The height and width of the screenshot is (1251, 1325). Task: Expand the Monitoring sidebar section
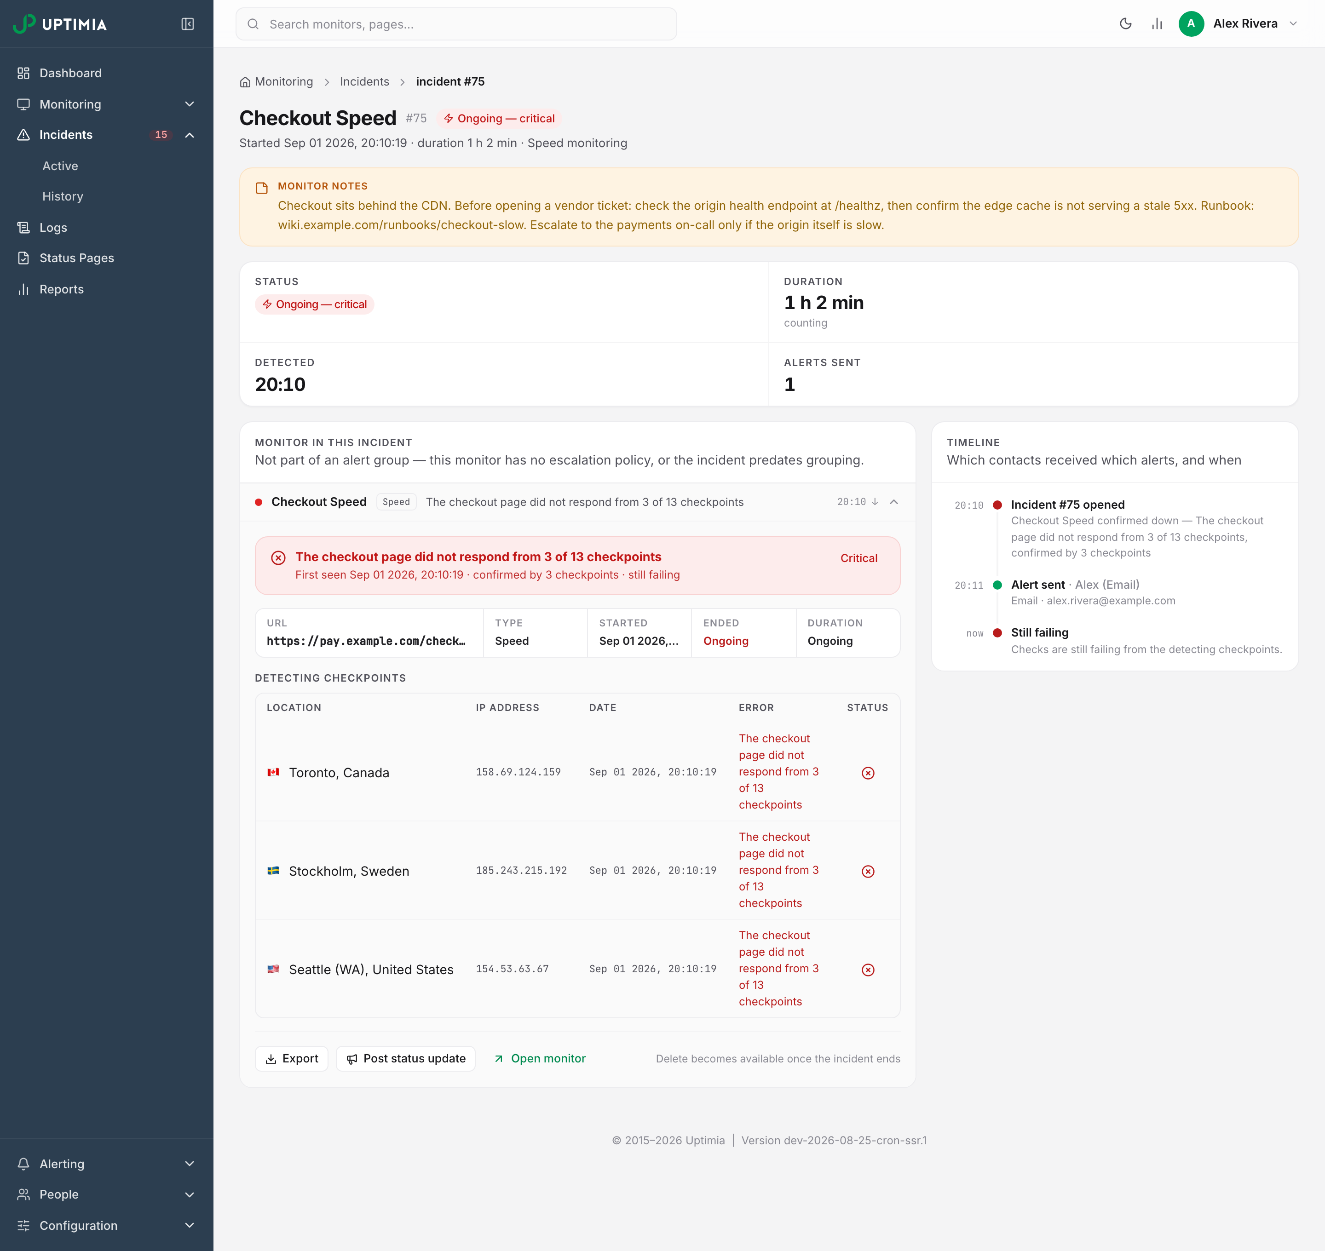point(107,104)
